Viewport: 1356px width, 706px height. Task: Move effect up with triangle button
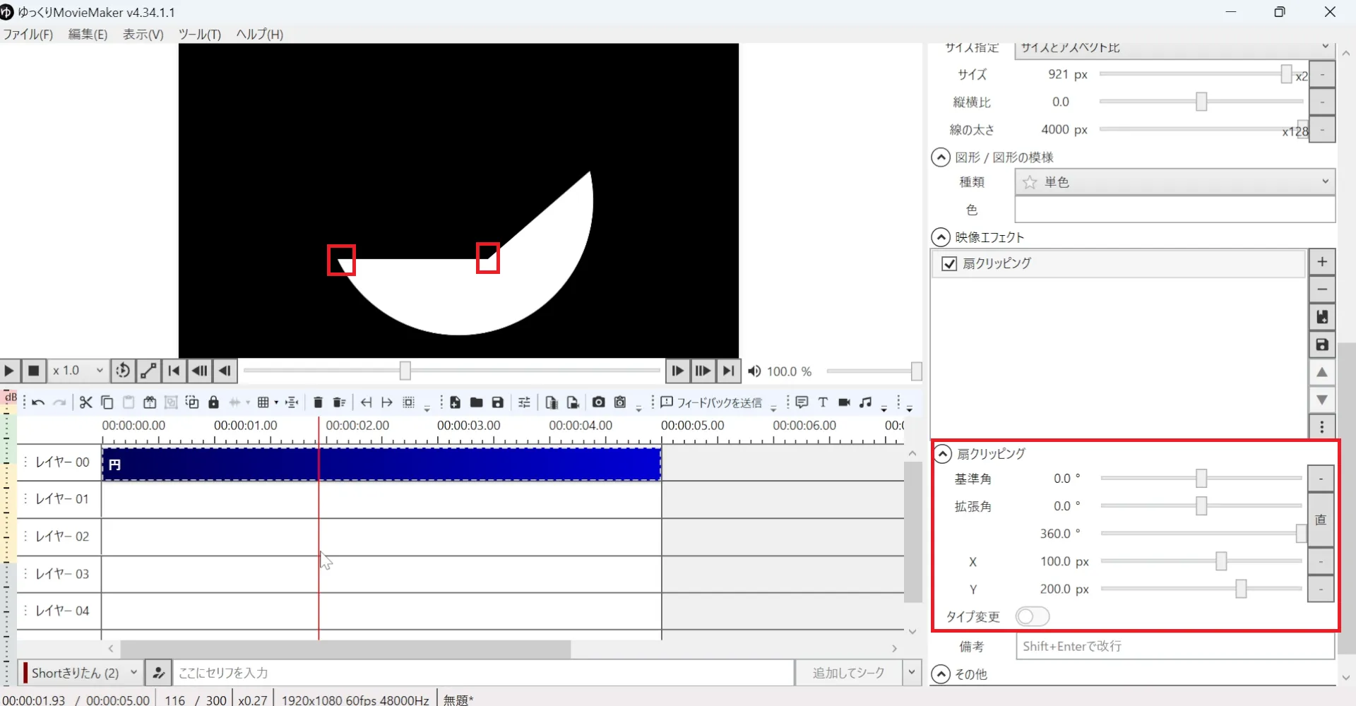(x=1322, y=372)
